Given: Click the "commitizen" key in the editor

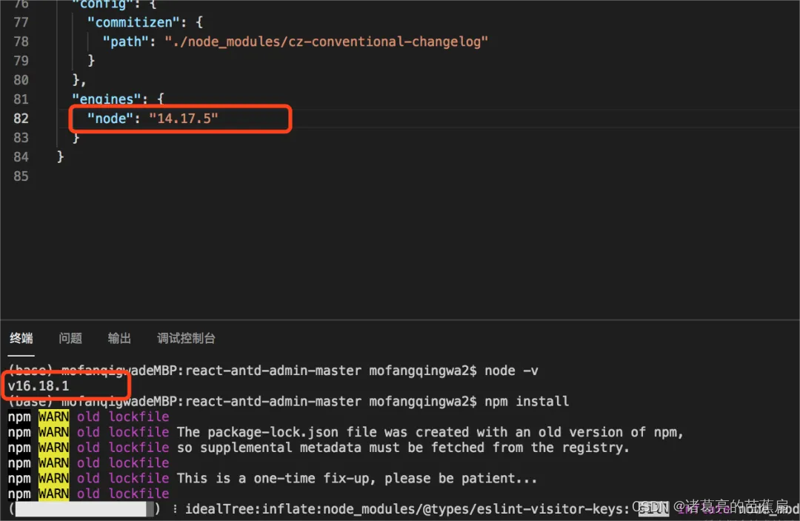Looking at the screenshot, I should (x=133, y=22).
